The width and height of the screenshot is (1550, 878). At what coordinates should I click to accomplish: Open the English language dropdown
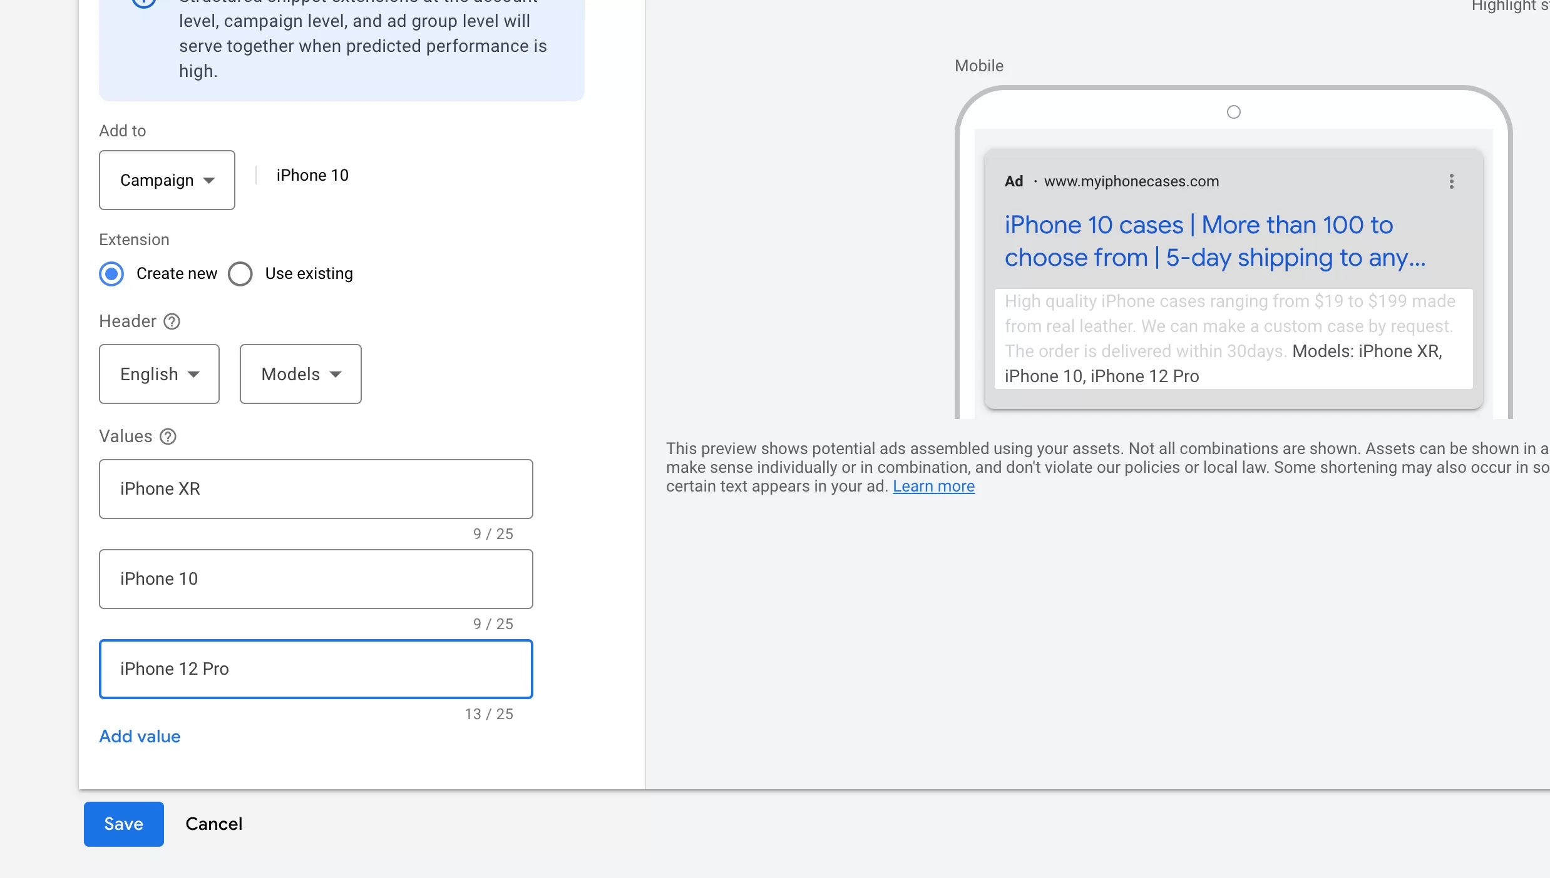pos(159,374)
